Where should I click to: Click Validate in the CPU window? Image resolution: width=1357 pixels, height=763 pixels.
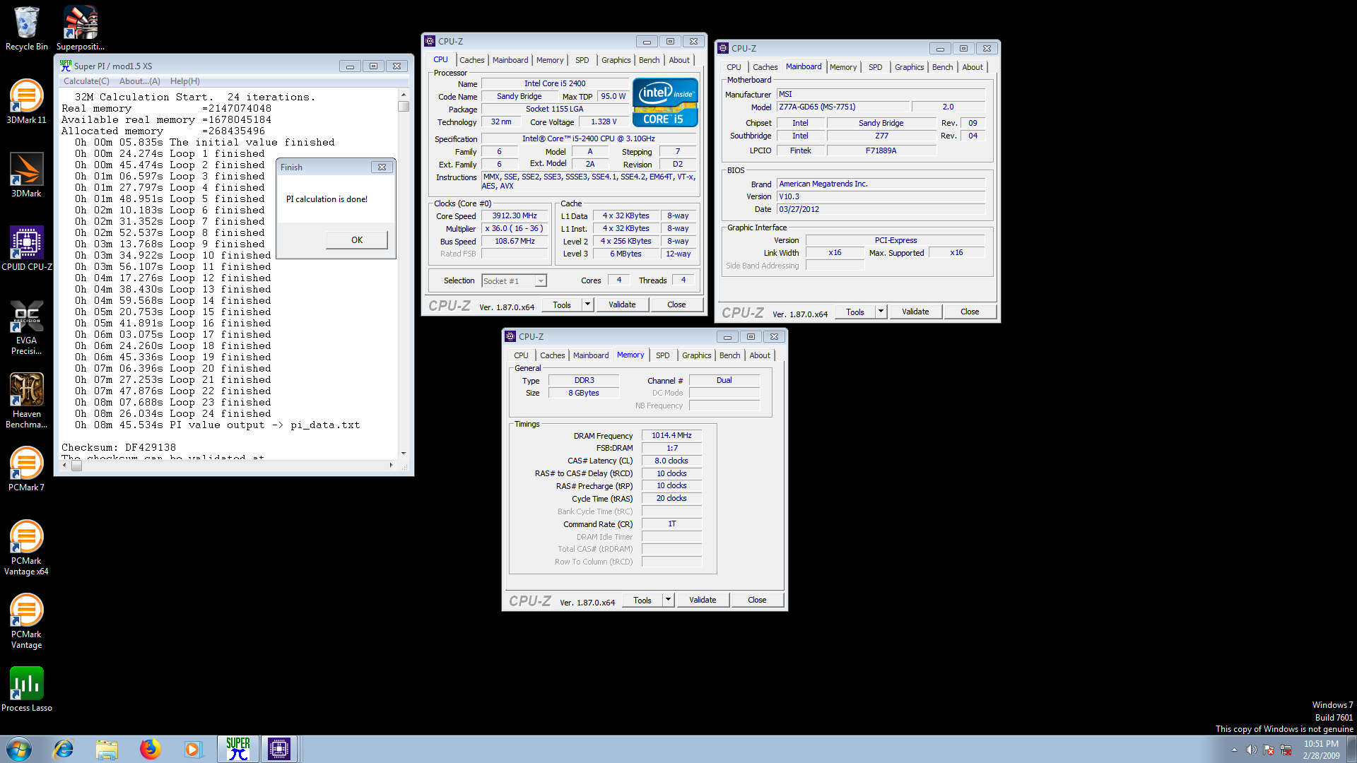(622, 304)
